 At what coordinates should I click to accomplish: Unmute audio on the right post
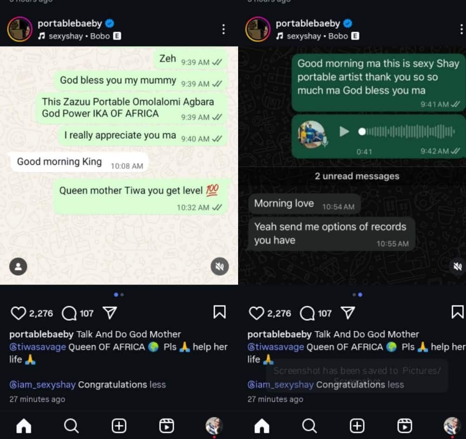point(458,266)
